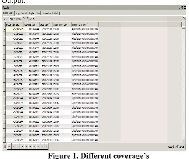Click the grid scrollbar down arrow
This screenshot has height=159, width=189.
tap(183, 141)
